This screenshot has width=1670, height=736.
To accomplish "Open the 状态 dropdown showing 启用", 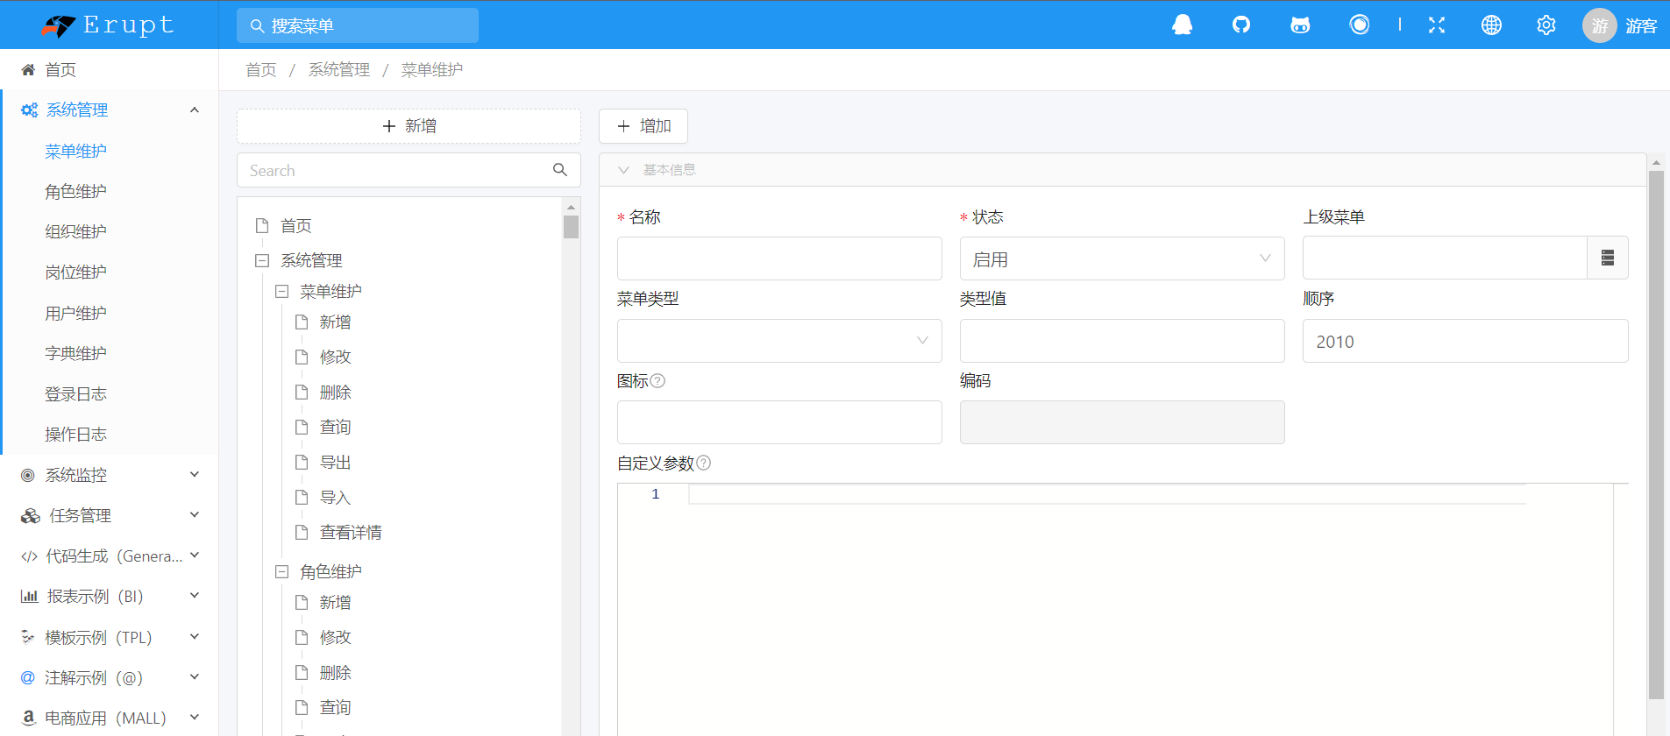I will [x=1122, y=258].
